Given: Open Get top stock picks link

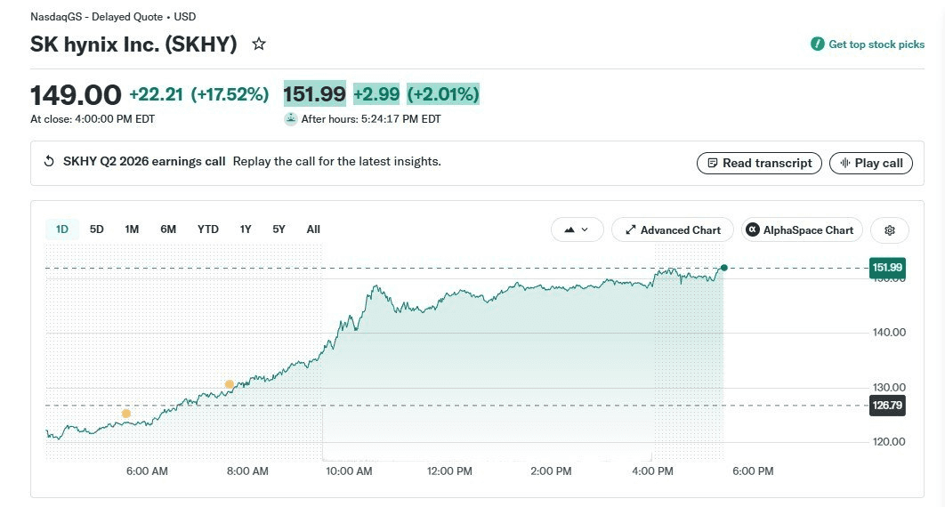Looking at the screenshot, I should click(876, 44).
